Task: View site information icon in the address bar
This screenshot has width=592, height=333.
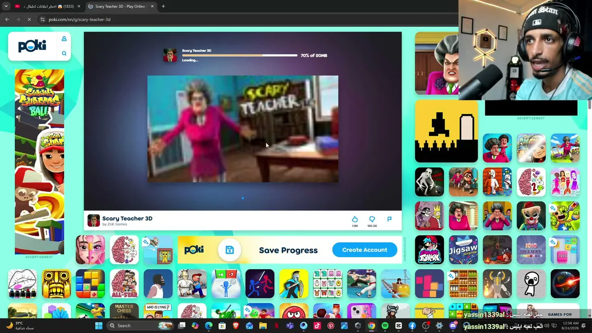Action: point(42,19)
